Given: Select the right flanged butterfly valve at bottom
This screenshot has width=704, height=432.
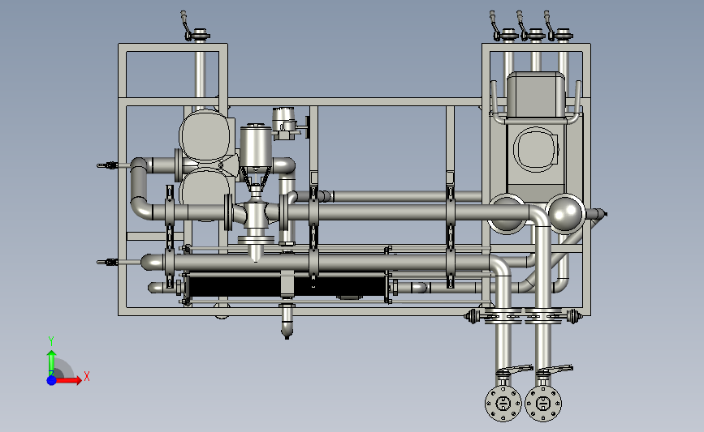Looking at the screenshot, I should tap(543, 404).
